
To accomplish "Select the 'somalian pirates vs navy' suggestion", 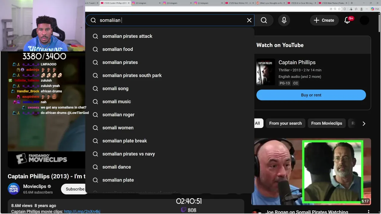I will point(170,154).
